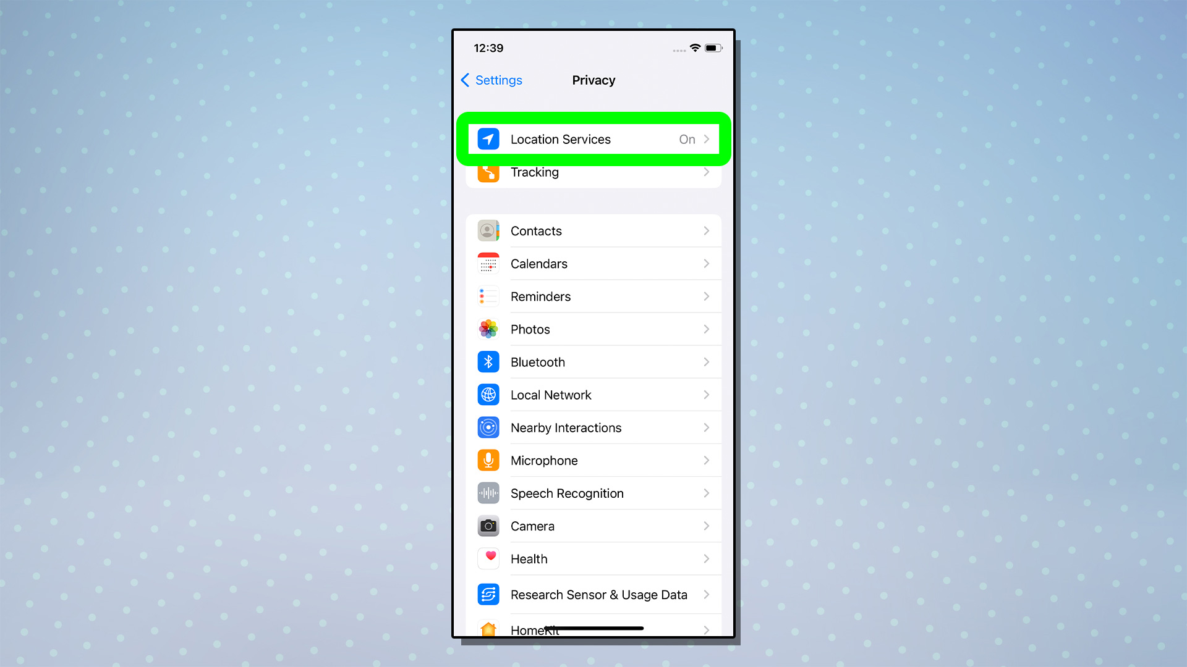Open Local Network privacy settings

(x=593, y=395)
